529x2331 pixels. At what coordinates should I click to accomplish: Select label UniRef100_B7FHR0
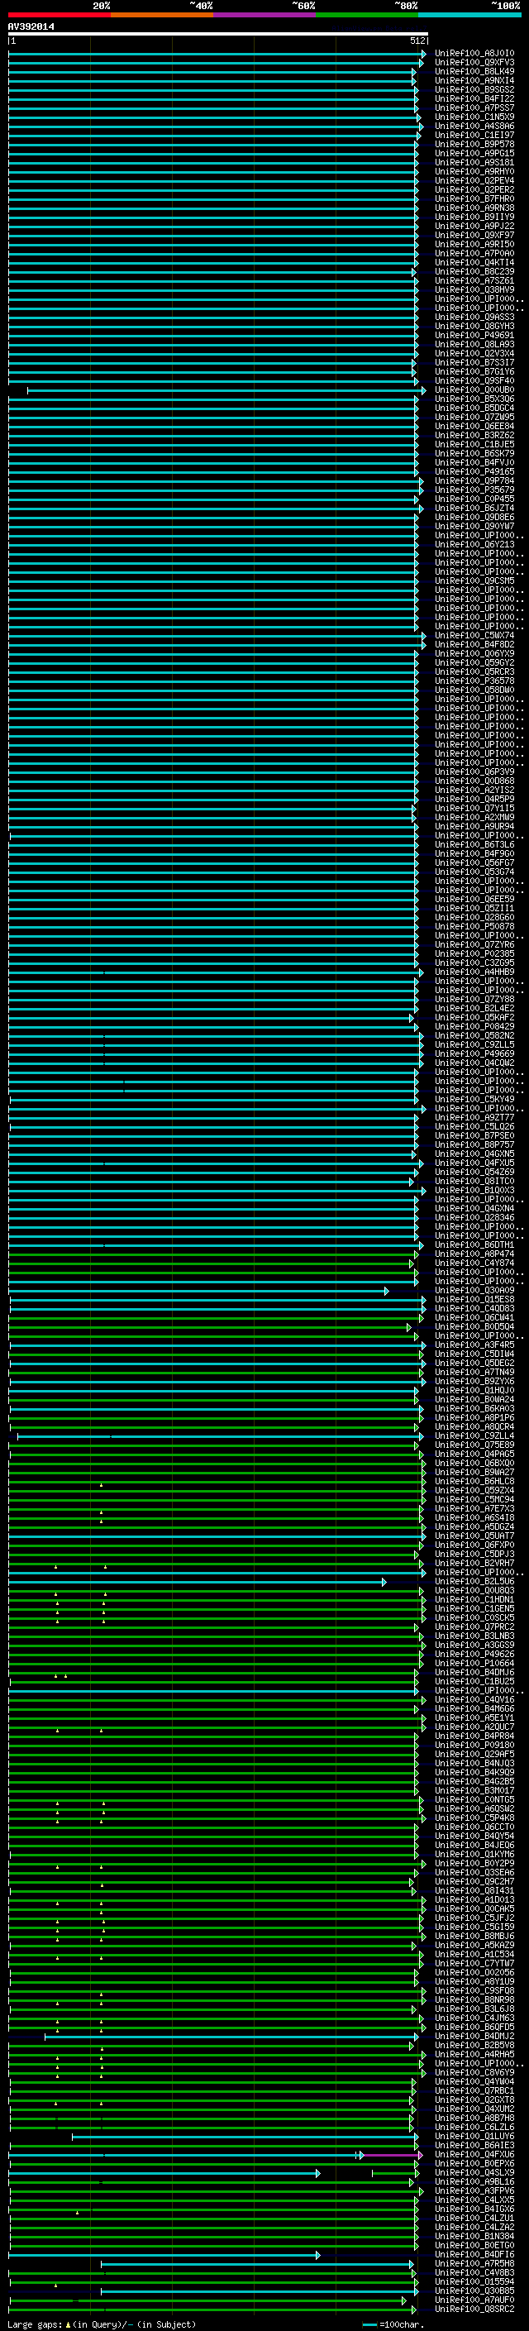(x=474, y=199)
